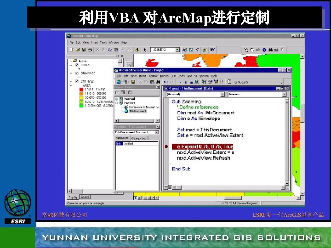Collapse the Data frame in table of contents
This screenshot has height=248, width=331.
[71, 61]
